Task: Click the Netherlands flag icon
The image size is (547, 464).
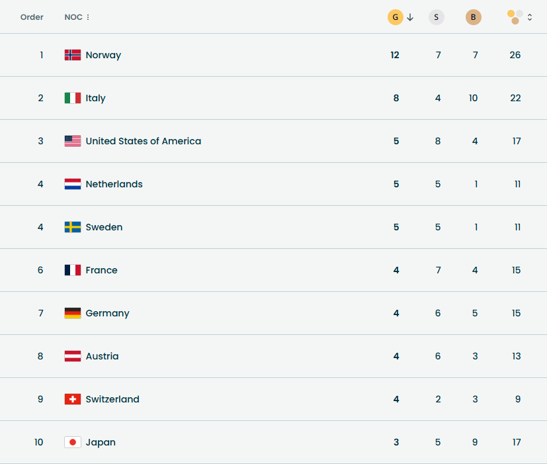Action: pos(73,184)
